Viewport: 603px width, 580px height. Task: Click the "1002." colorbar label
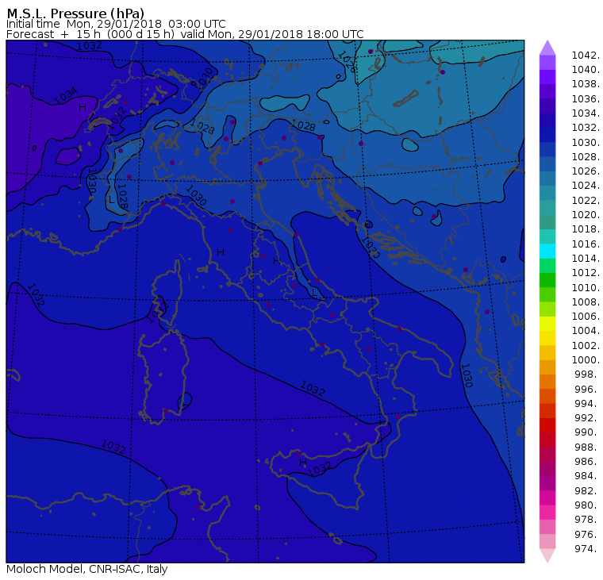pyautogui.click(x=586, y=345)
